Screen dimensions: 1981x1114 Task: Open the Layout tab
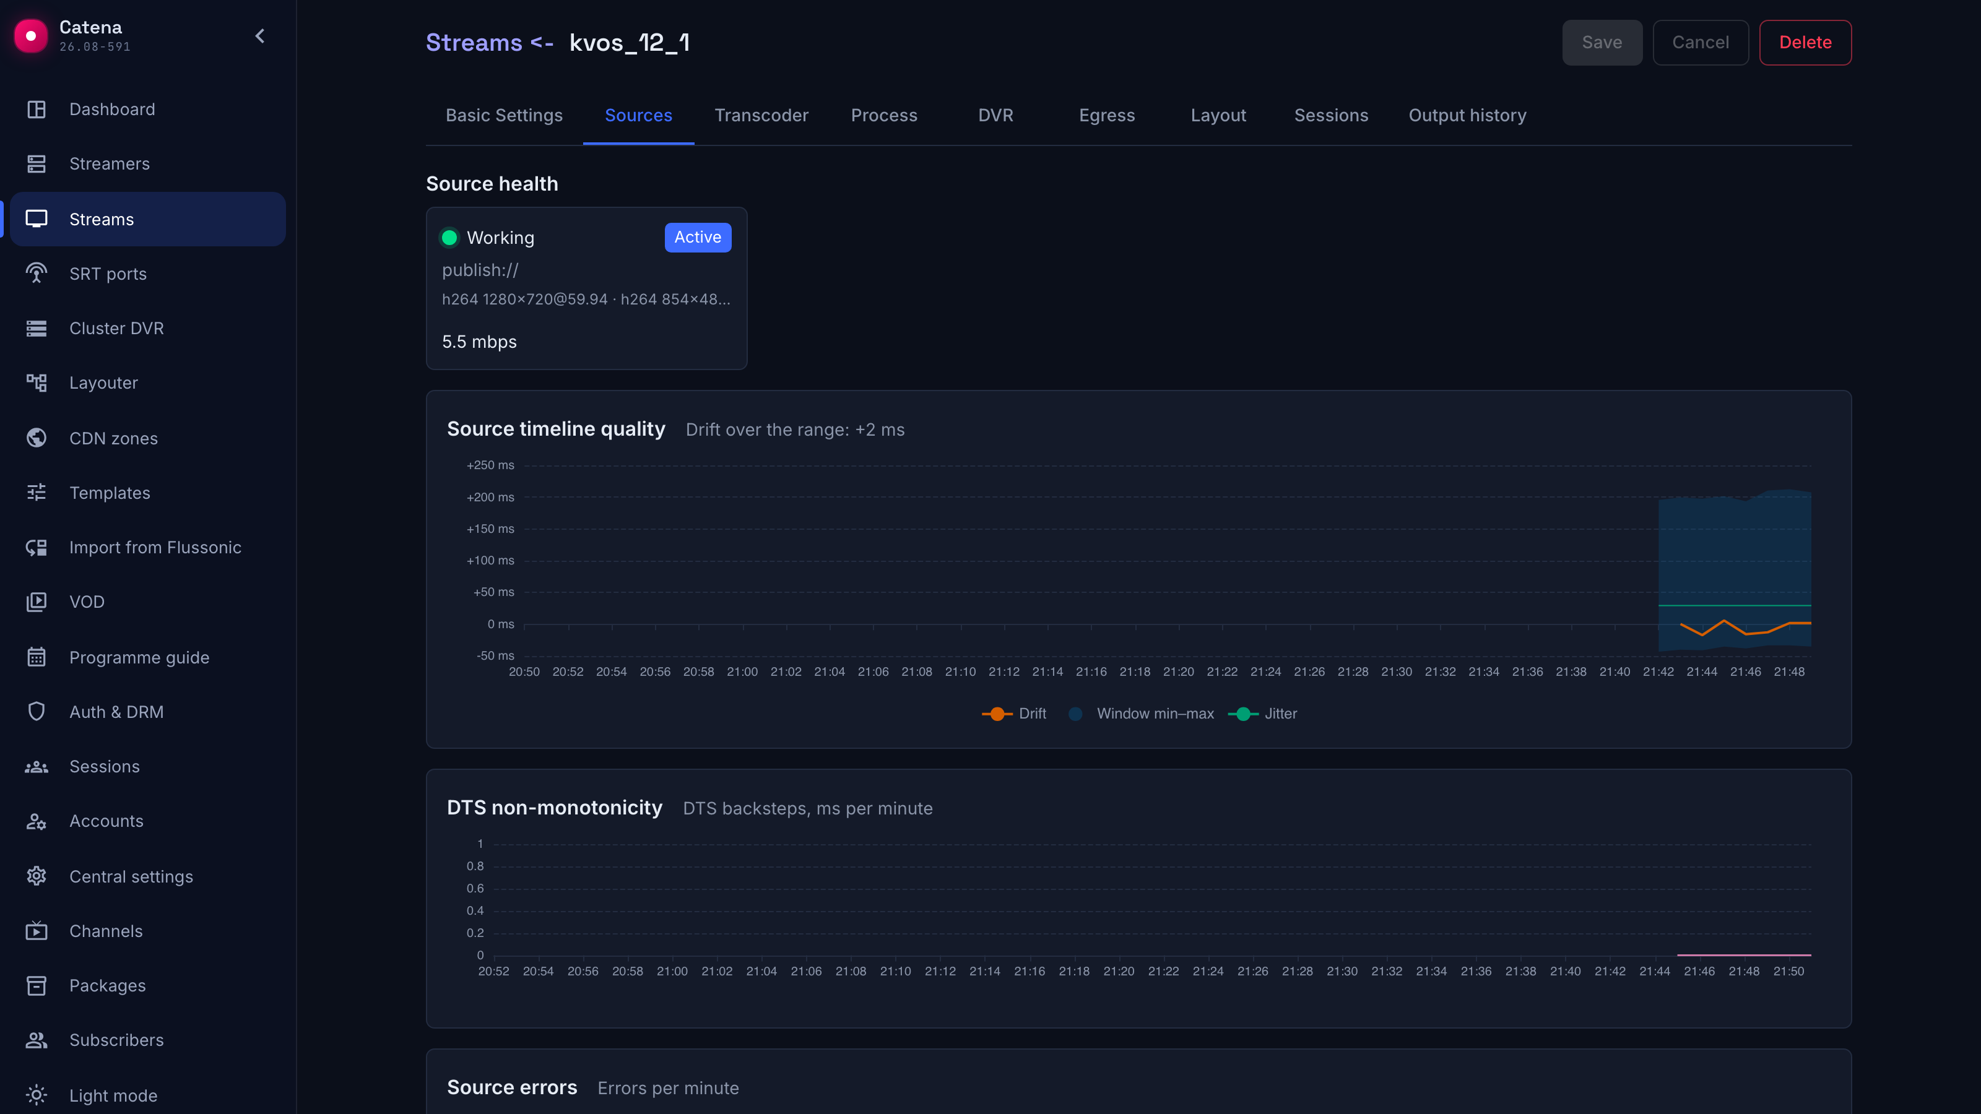1218,115
